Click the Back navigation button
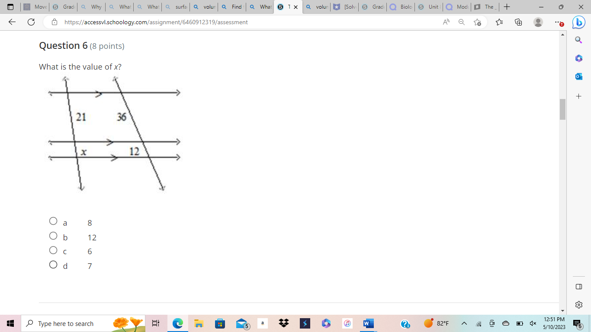The width and height of the screenshot is (591, 332). pos(12,22)
